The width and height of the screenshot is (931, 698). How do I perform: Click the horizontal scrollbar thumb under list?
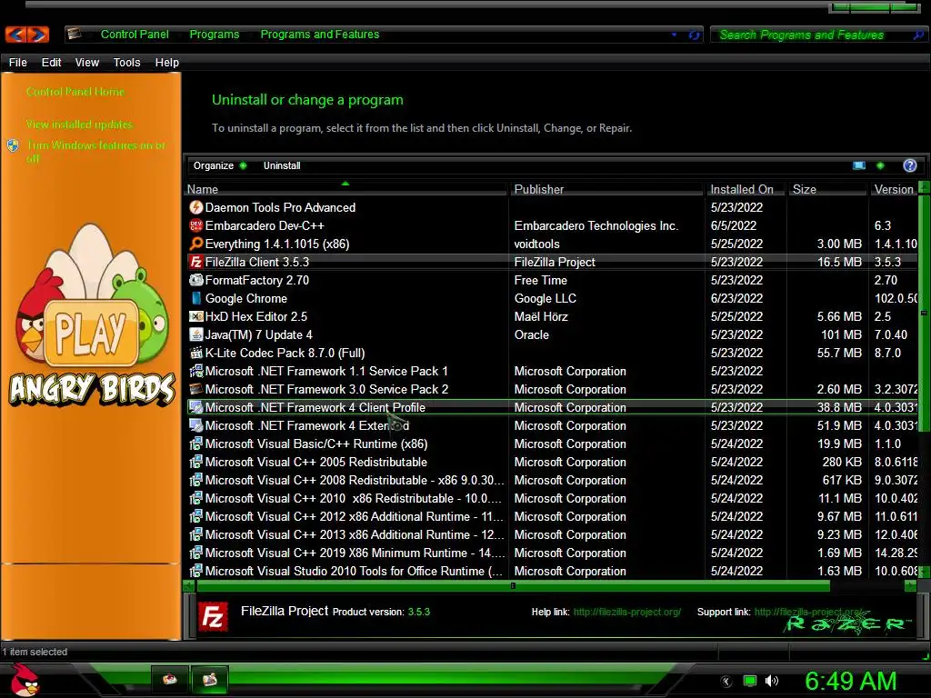click(x=513, y=586)
